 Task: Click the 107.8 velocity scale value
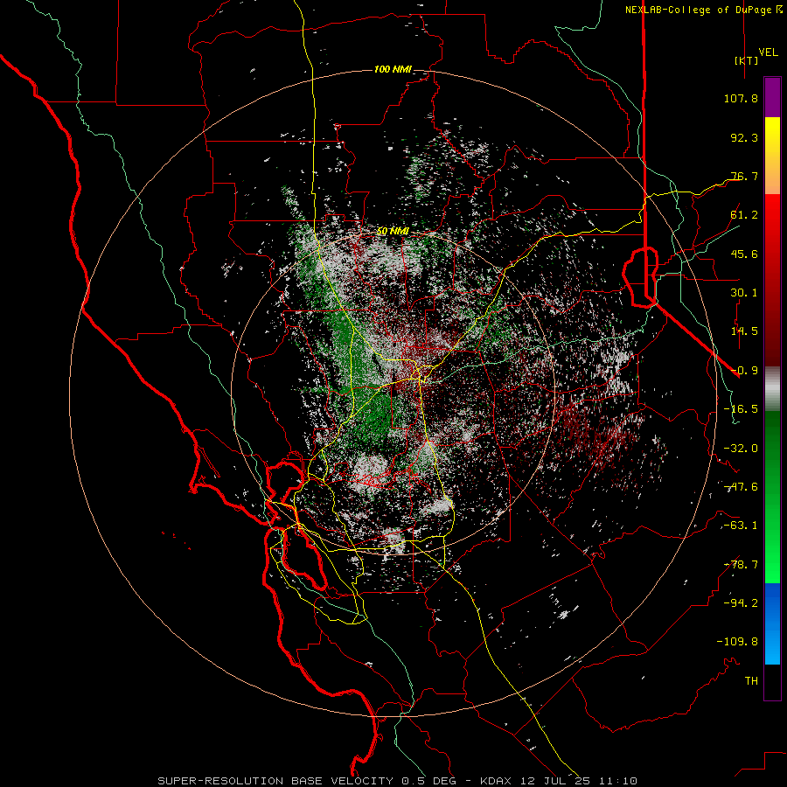[x=741, y=98]
